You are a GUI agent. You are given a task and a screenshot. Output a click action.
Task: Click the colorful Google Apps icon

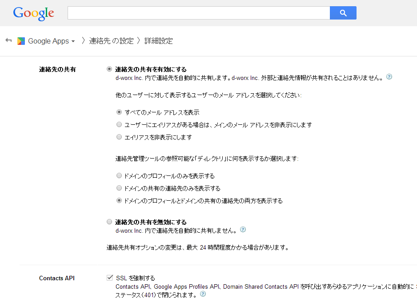point(20,40)
